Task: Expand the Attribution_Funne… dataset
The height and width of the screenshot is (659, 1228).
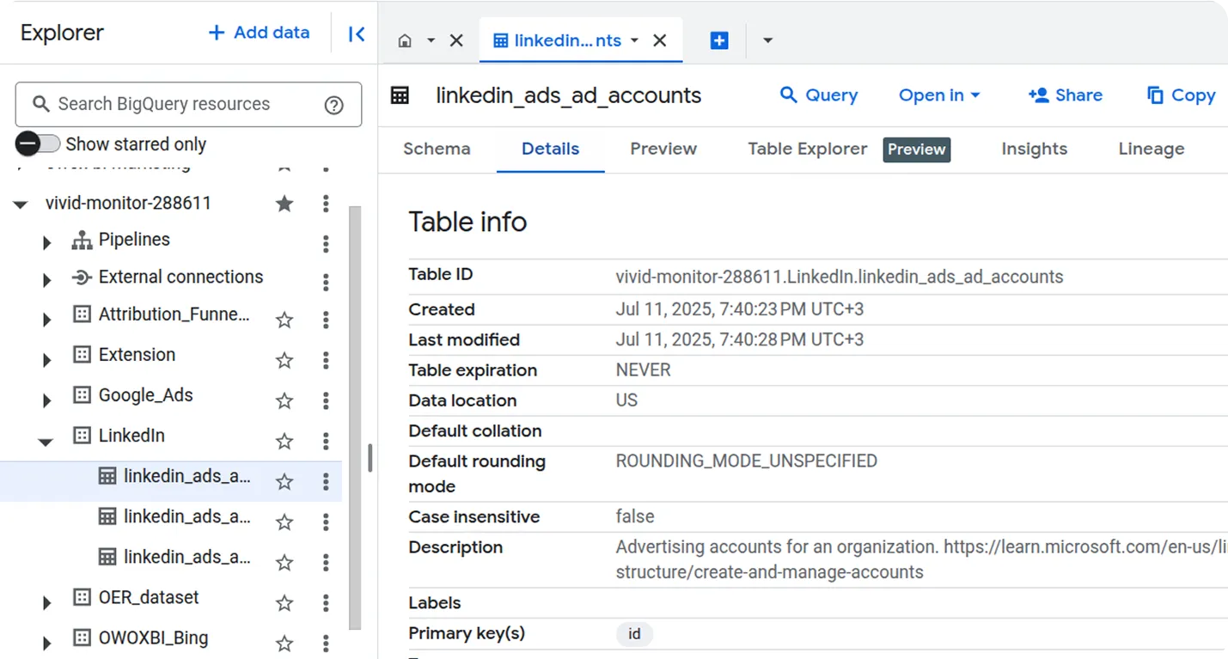Action: pos(47,320)
